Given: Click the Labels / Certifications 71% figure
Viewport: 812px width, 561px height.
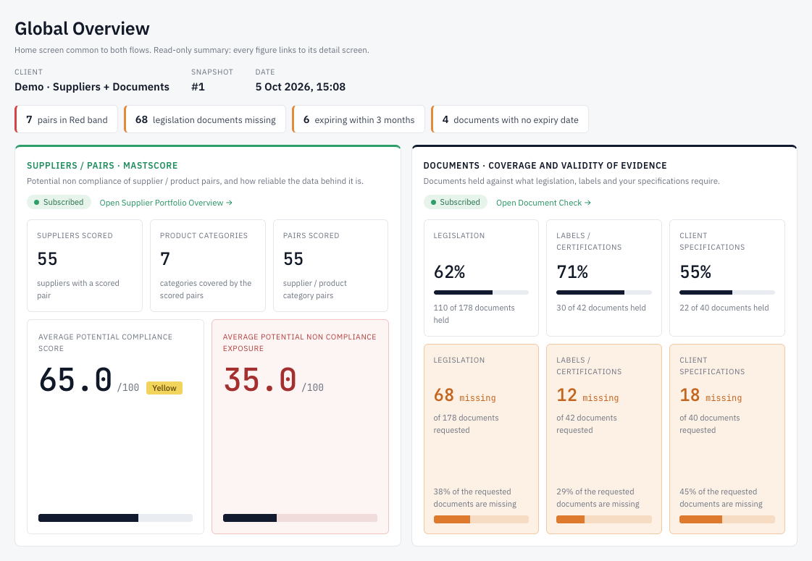Looking at the screenshot, I should [572, 271].
